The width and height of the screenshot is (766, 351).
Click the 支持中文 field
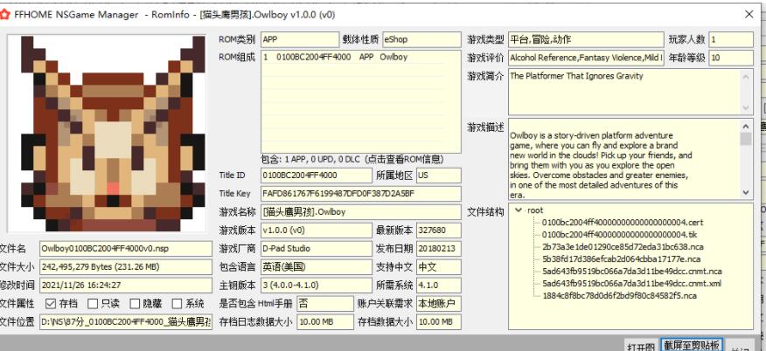click(439, 267)
